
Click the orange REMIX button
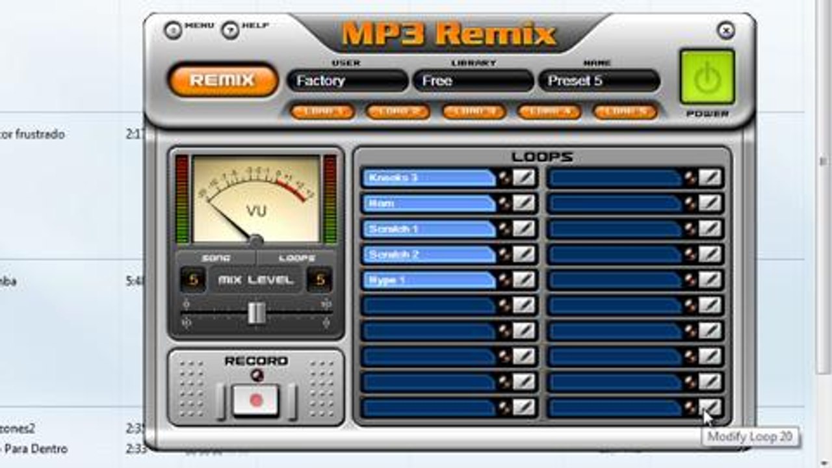[223, 80]
